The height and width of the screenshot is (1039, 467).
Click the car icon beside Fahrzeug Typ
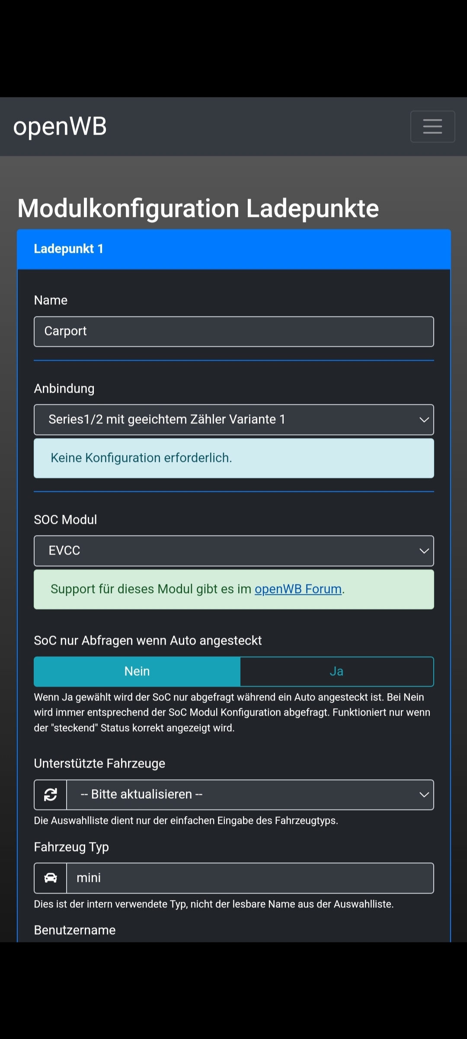51,878
